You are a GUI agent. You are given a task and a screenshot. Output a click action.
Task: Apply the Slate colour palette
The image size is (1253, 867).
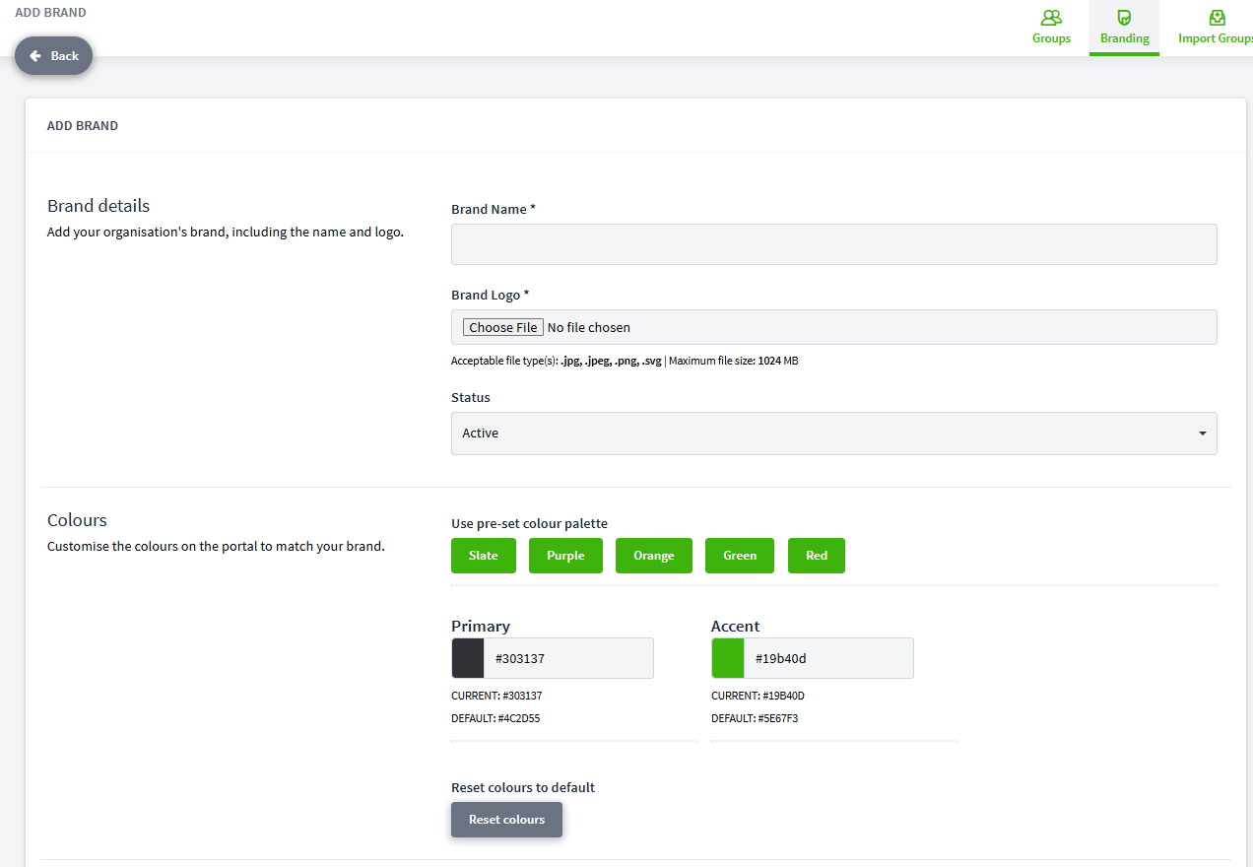tap(484, 556)
